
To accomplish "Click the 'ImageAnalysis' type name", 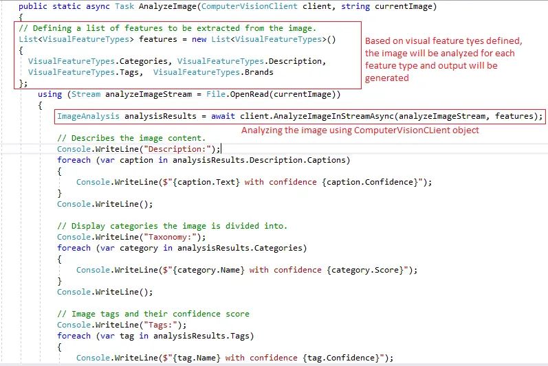I will click(88, 116).
